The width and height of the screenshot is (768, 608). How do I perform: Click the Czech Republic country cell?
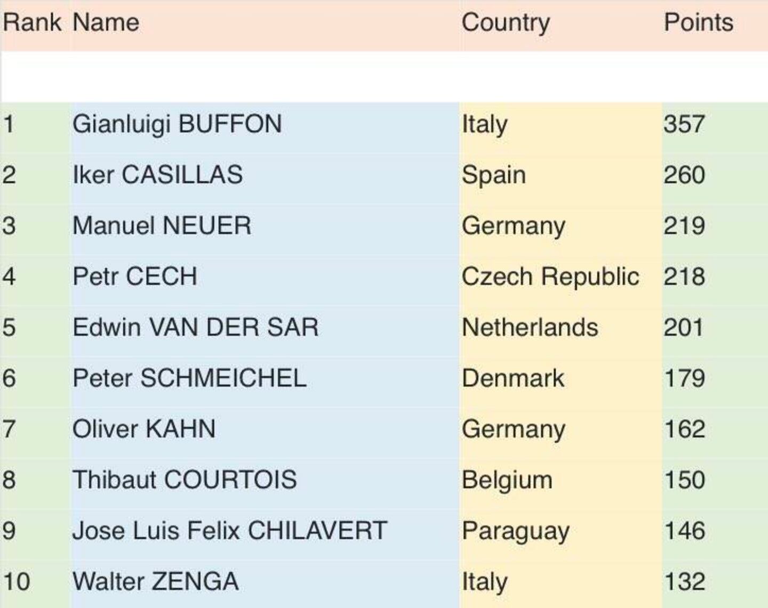coord(550,277)
